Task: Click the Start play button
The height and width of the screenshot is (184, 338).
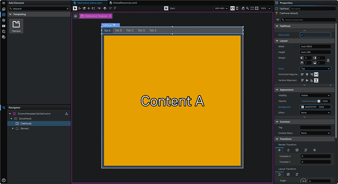Action: (x=166, y=8)
